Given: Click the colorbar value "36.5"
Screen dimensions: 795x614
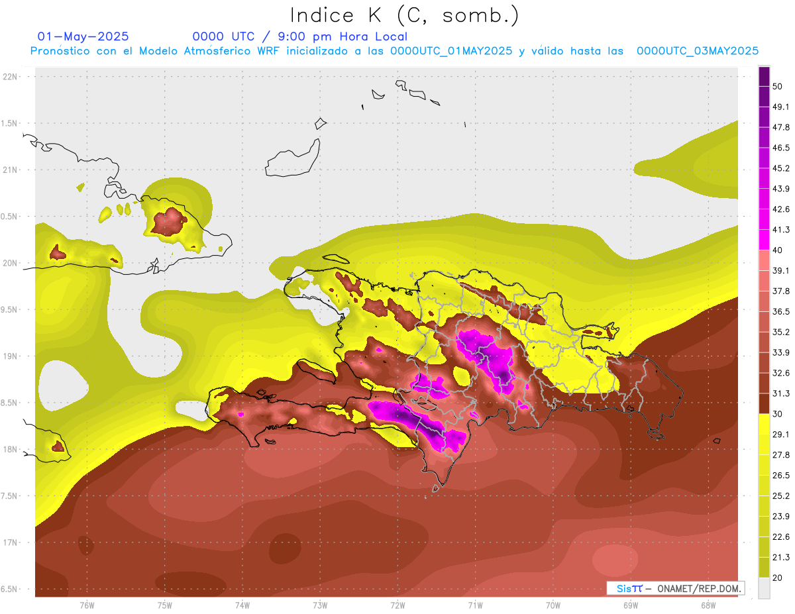Looking at the screenshot, I should [780, 311].
